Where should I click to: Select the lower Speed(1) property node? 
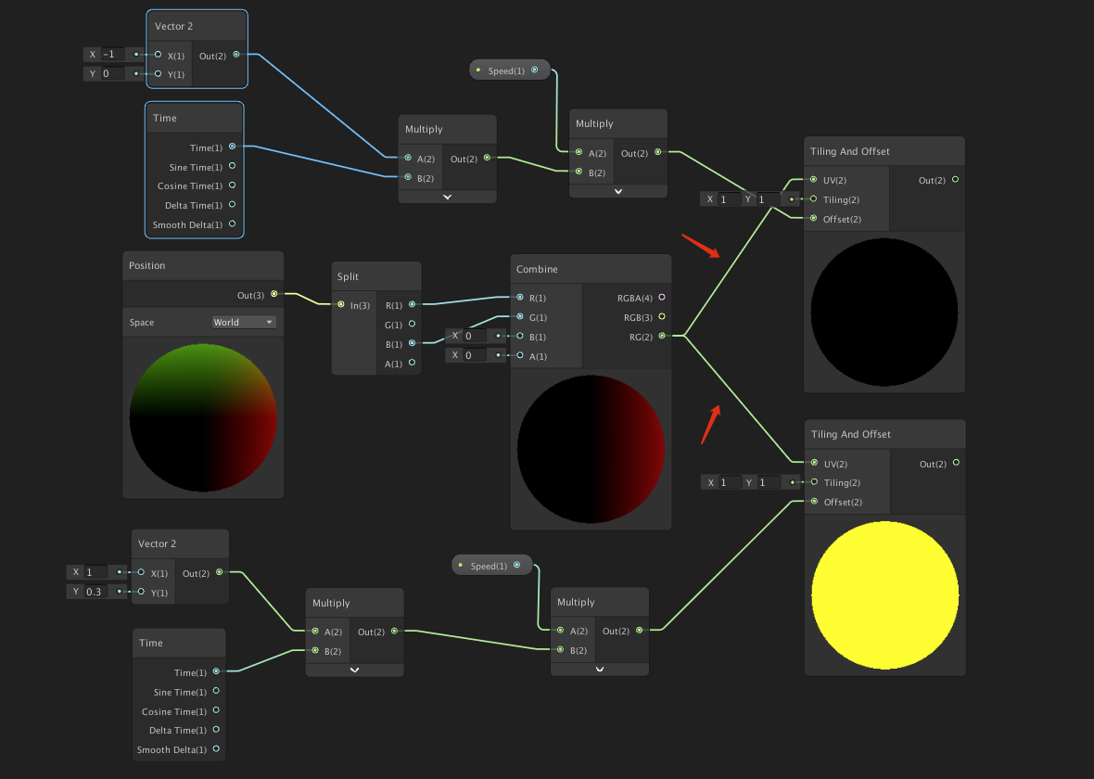tap(491, 564)
